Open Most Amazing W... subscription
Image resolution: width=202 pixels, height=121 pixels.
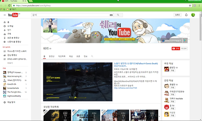tap(15, 76)
